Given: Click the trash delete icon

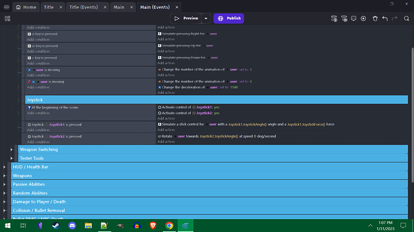Looking at the screenshot, I should (375, 19).
